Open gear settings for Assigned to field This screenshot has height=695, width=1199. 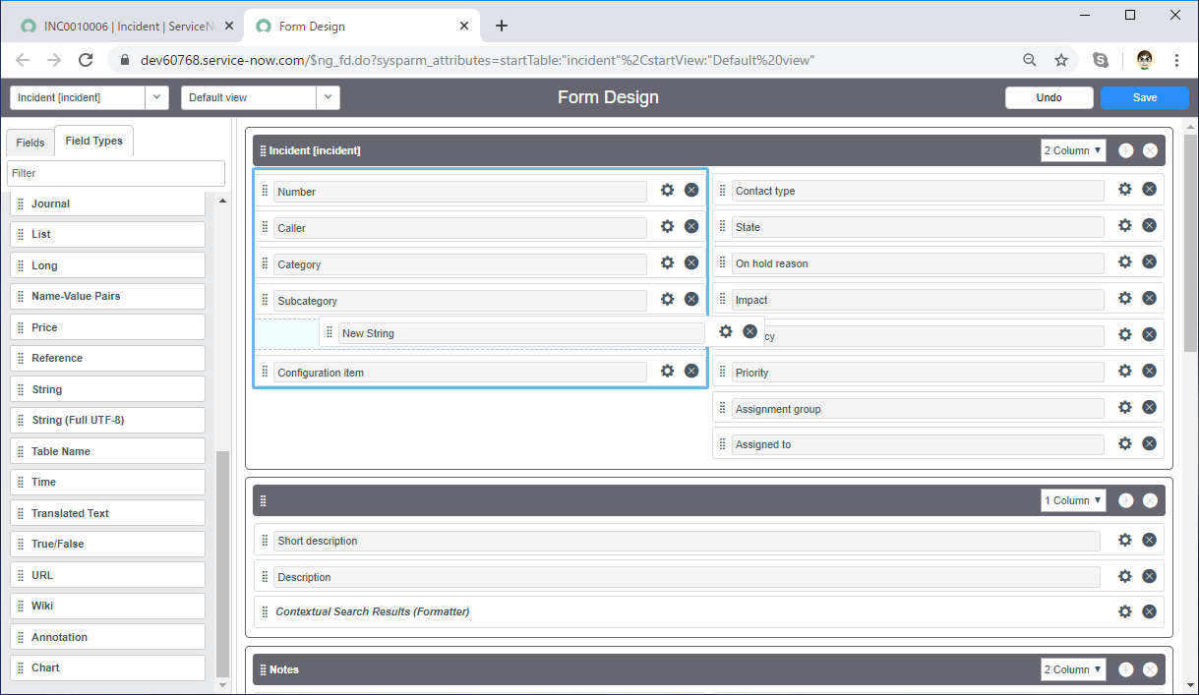pos(1125,443)
